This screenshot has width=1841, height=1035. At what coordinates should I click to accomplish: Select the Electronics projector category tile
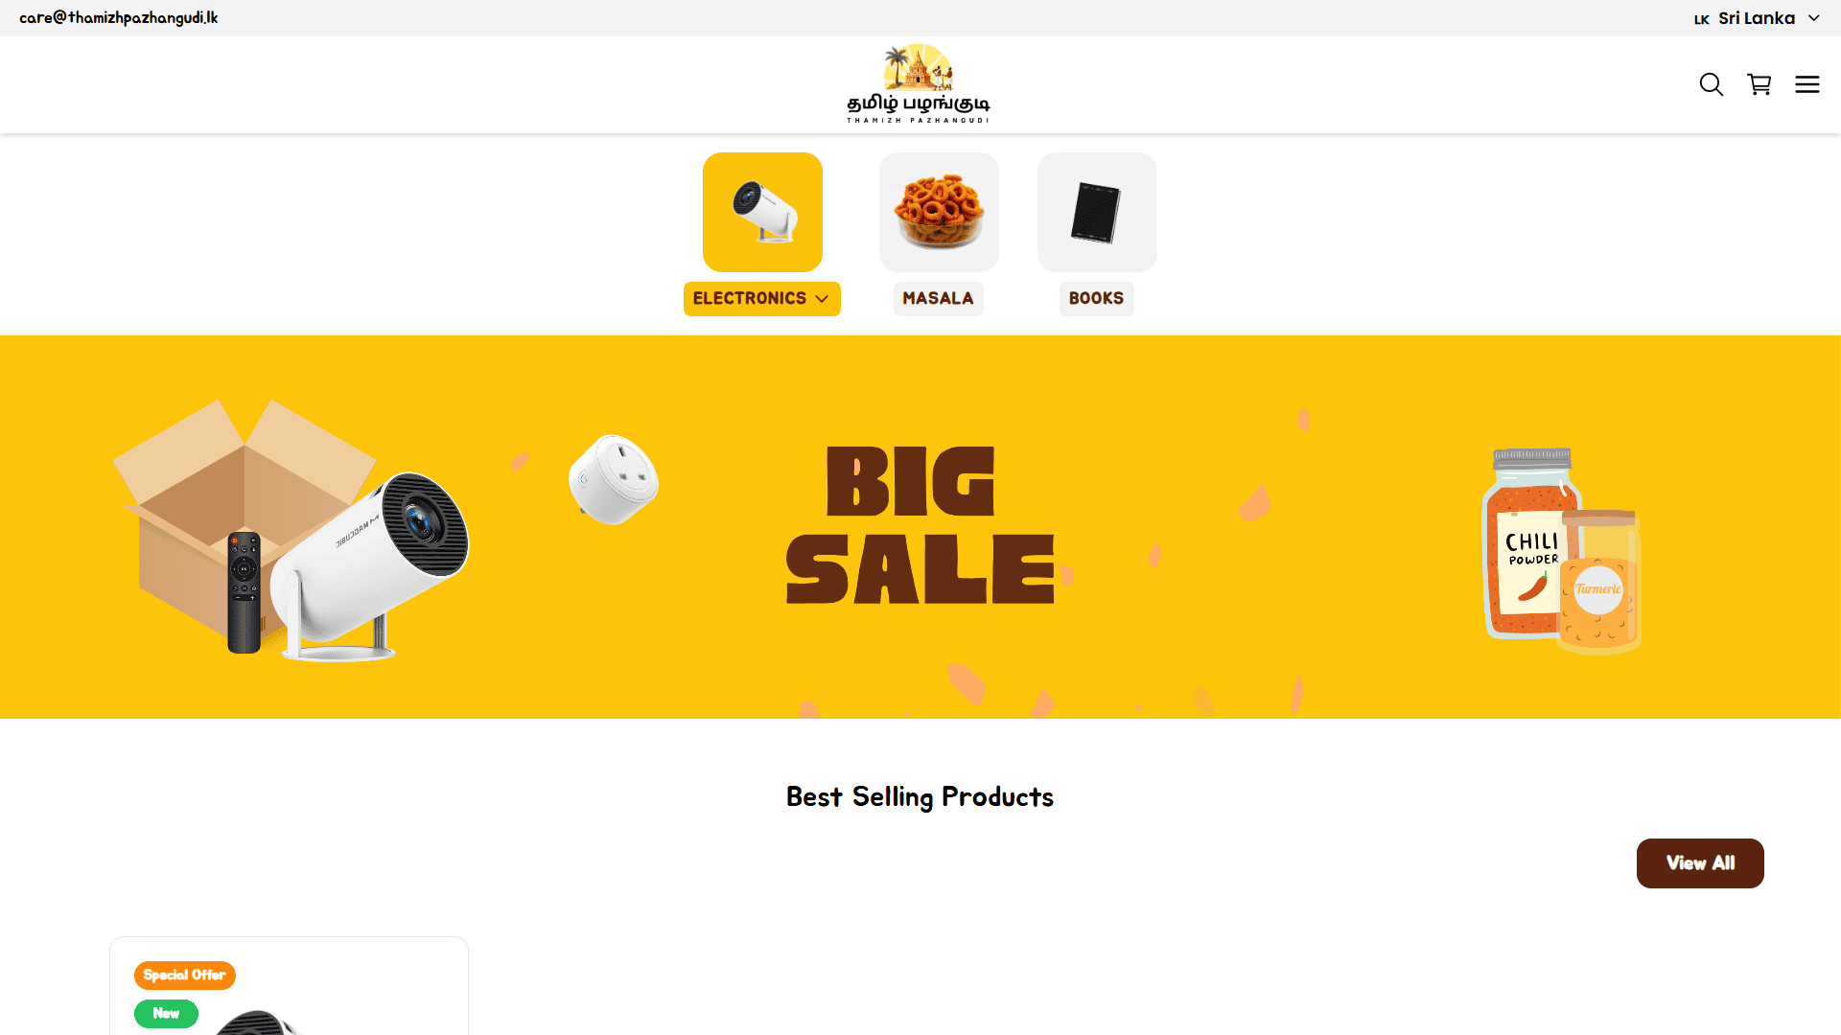coord(762,212)
